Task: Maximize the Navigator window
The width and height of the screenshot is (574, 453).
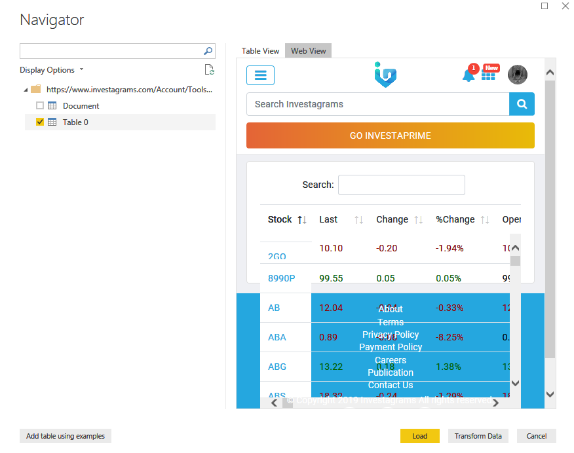Action: (x=545, y=6)
